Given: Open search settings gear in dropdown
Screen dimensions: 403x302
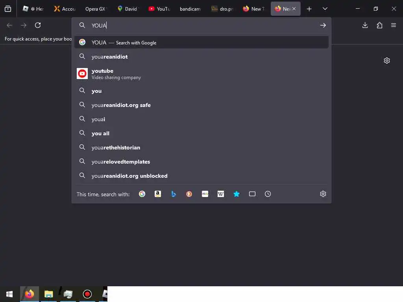Looking at the screenshot, I should pyautogui.click(x=323, y=194).
